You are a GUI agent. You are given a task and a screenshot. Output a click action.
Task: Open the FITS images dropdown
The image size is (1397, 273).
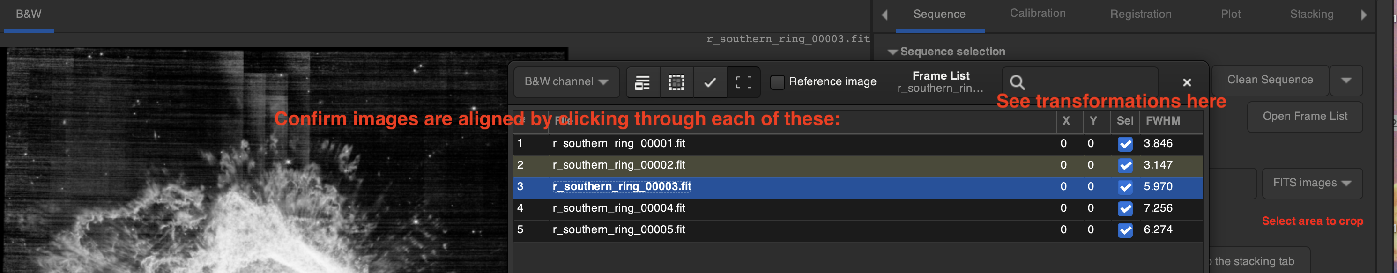1312,183
